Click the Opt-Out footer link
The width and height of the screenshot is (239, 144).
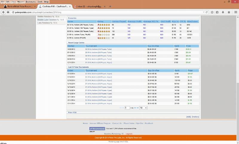click(140, 123)
